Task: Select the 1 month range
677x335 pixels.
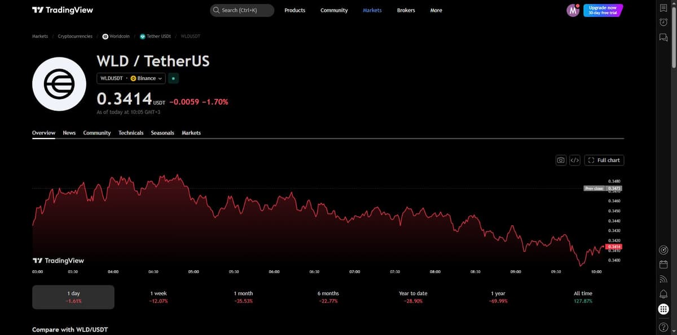Action: 243,297
